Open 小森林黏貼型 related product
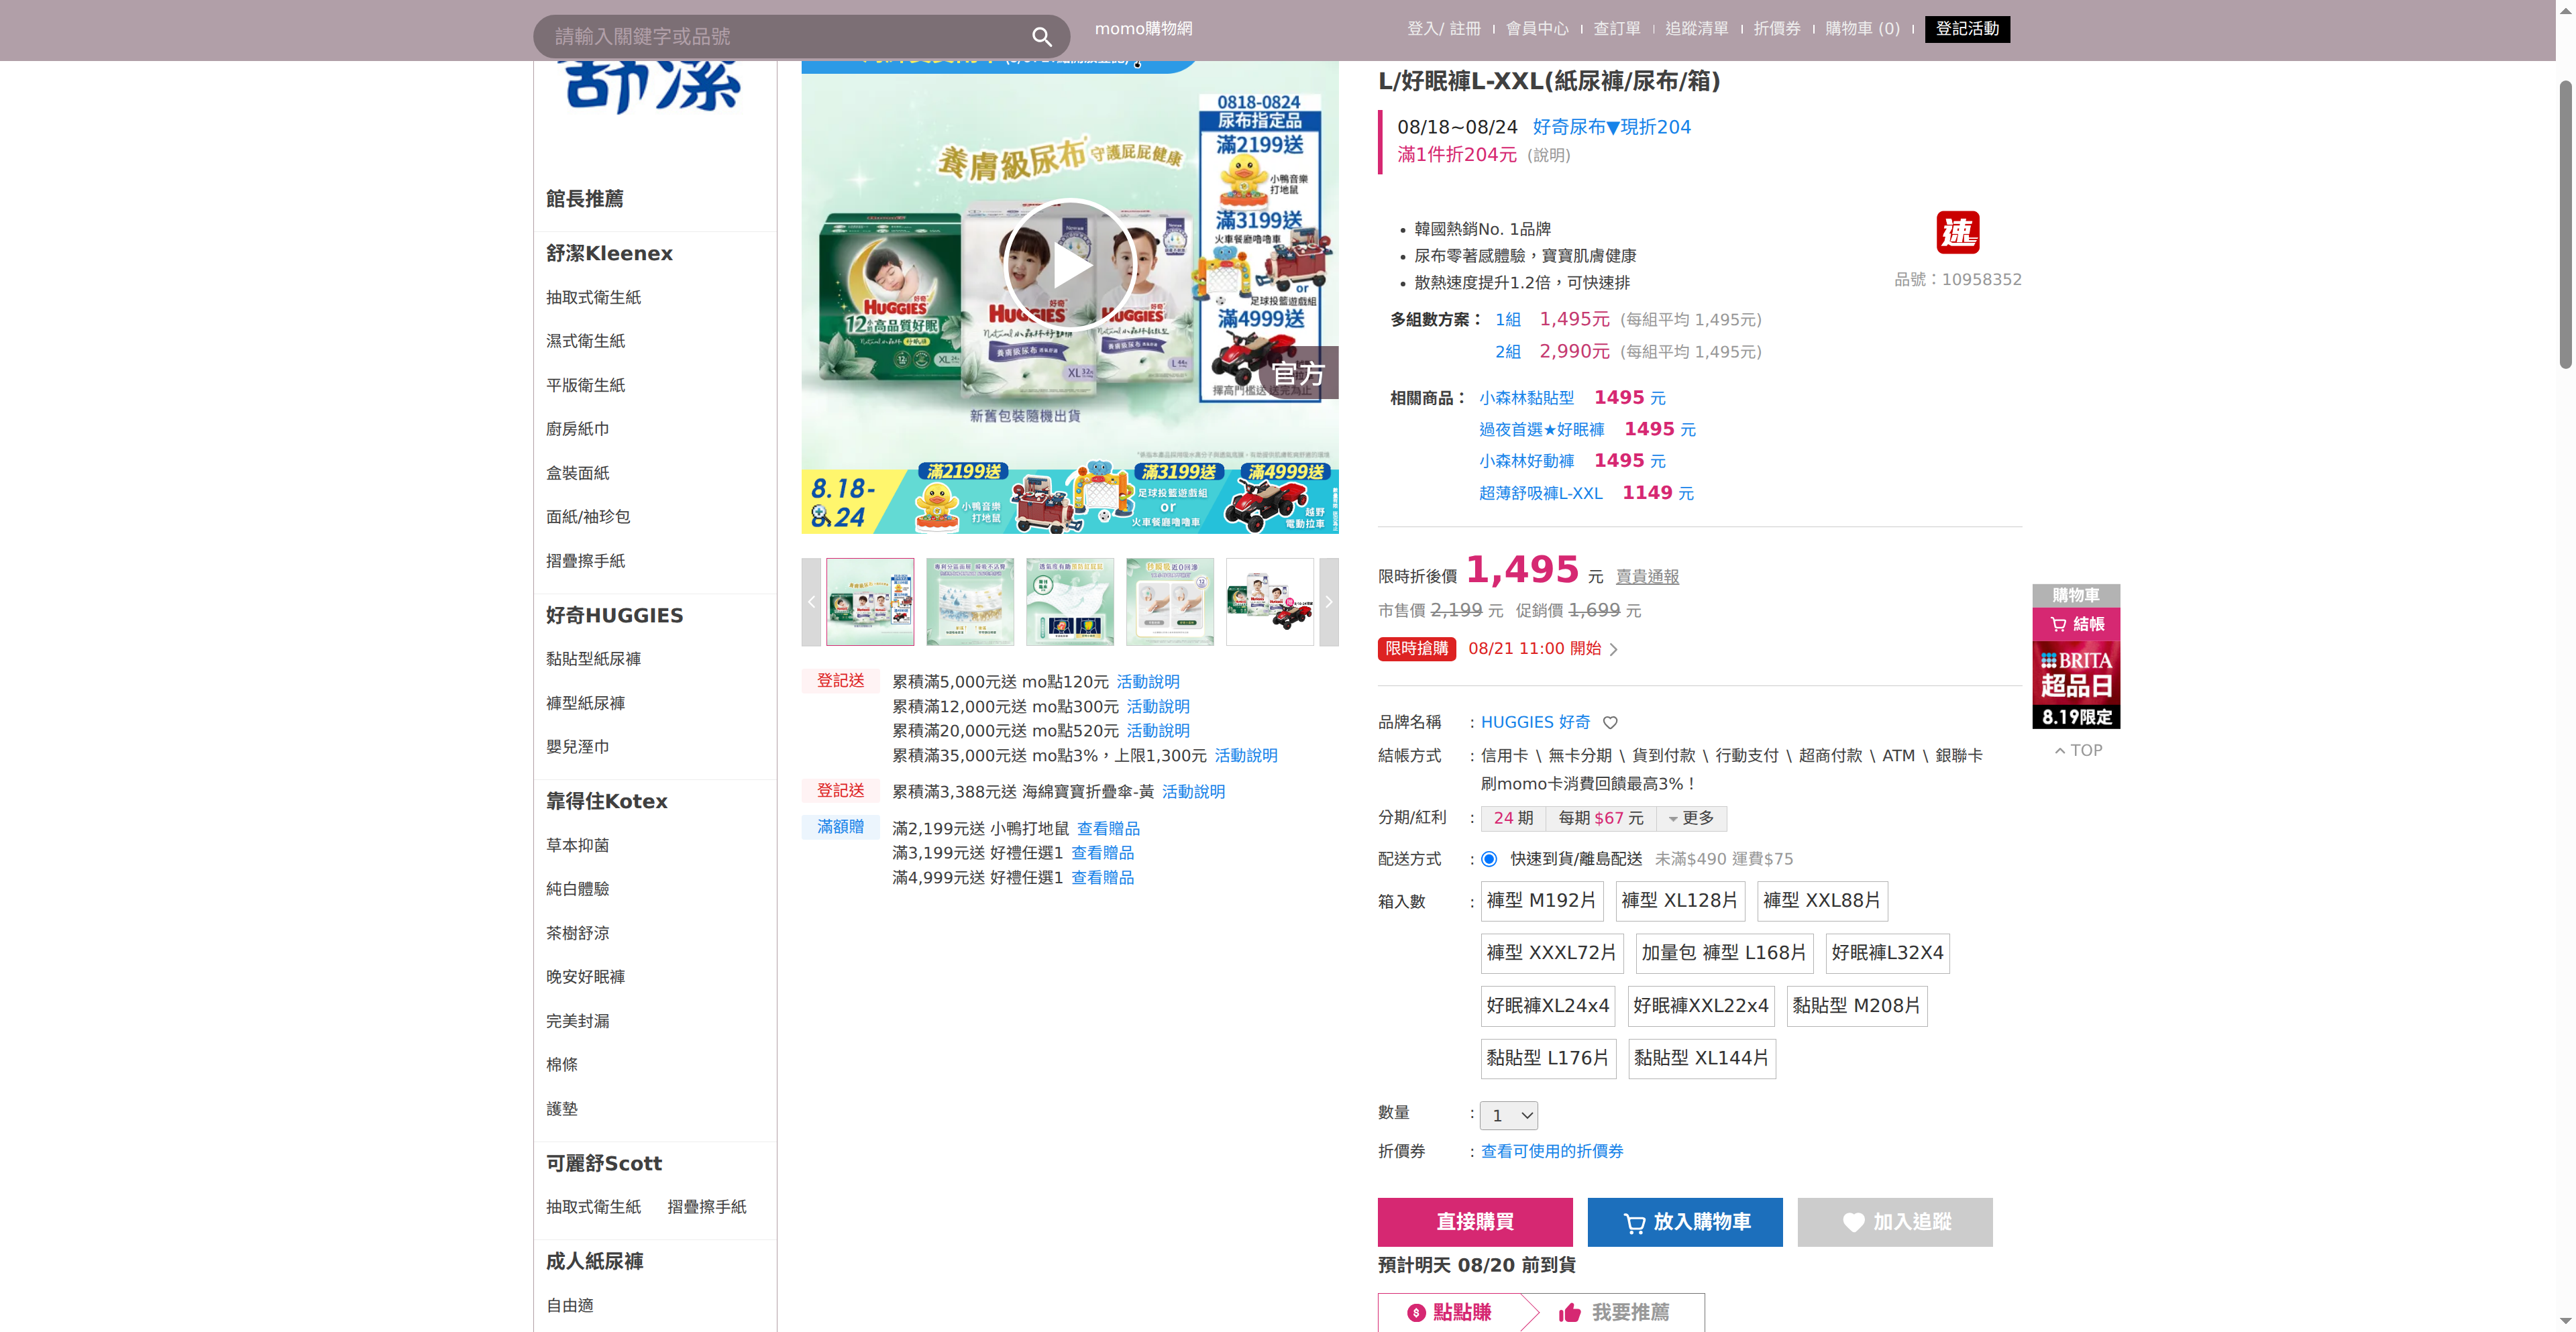Image resolution: width=2576 pixels, height=1332 pixels. pos(1526,398)
